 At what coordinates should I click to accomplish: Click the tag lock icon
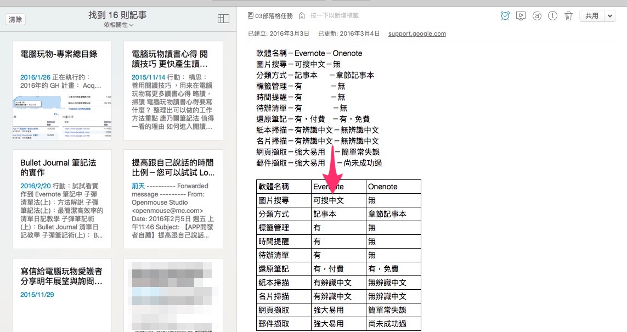click(x=302, y=15)
